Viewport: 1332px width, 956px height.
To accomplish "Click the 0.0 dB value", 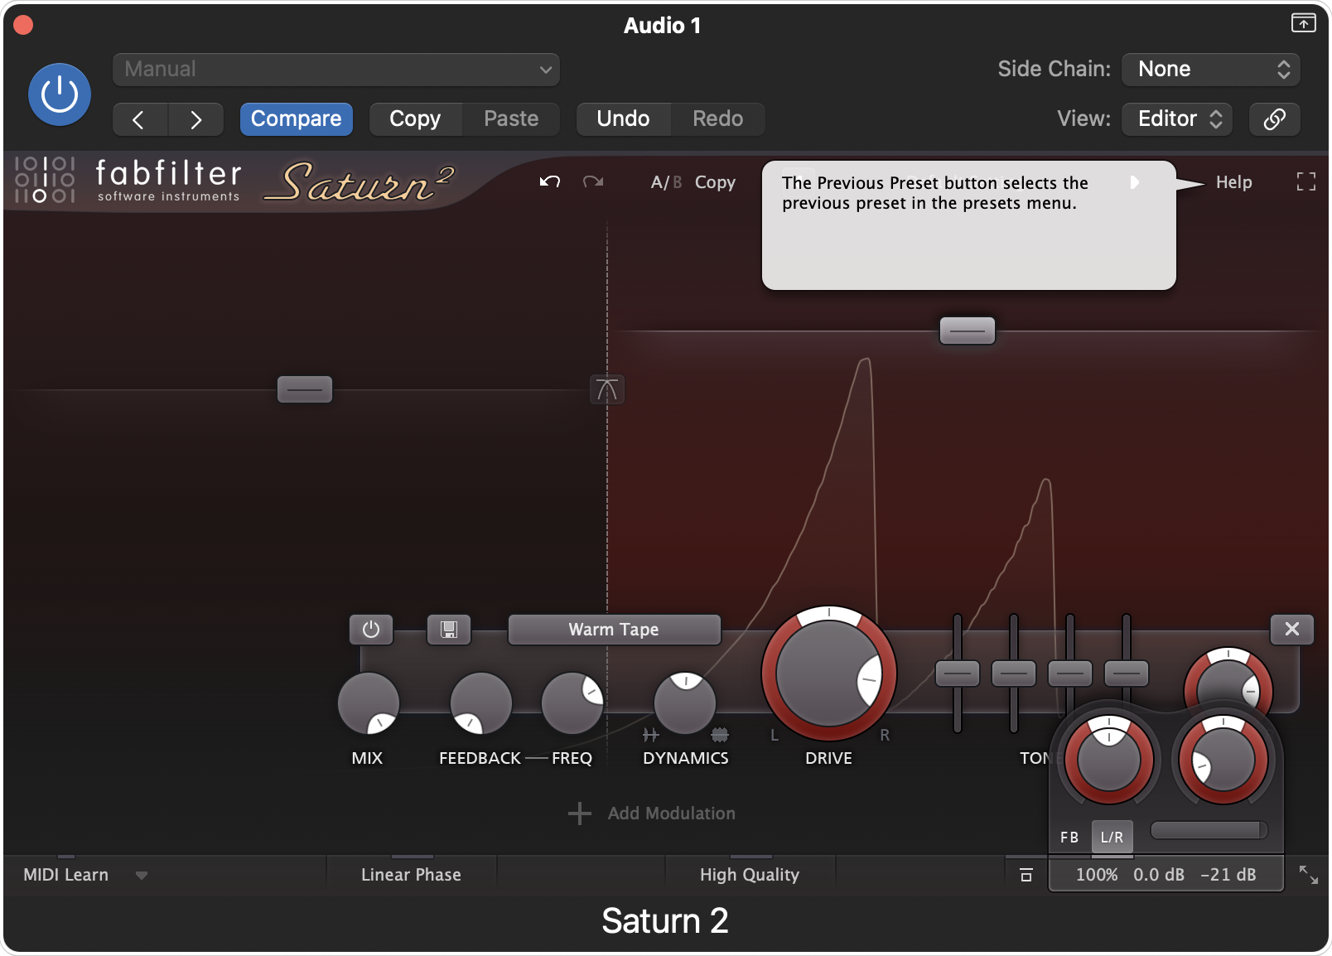I will pos(1159,875).
